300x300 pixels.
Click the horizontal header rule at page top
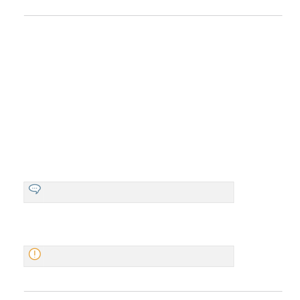(153, 16)
